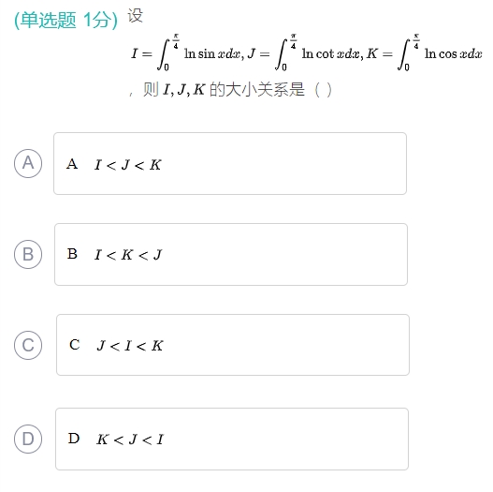Click the letter B inside the second option box
Screen dimensions: 493x492
[72, 254]
